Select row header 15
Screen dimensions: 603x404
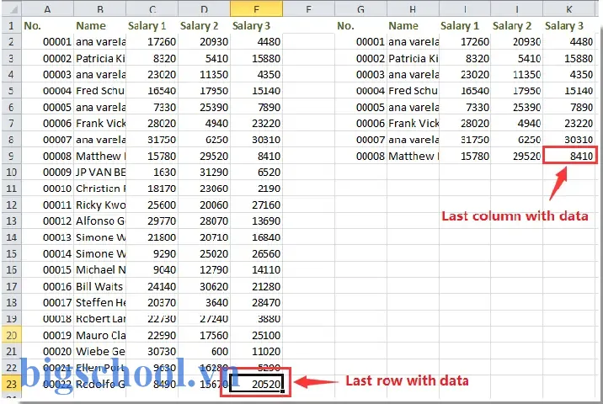[x=11, y=253]
